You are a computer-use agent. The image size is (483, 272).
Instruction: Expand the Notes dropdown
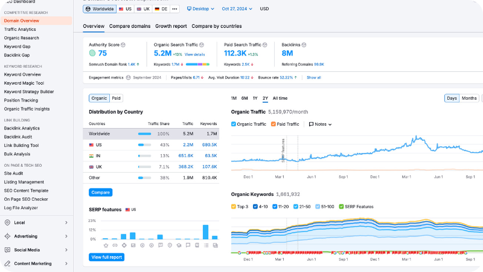320,124
